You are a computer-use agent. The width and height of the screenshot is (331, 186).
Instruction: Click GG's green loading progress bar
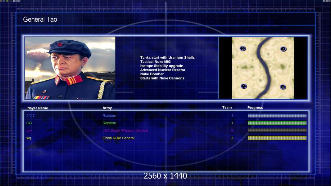tap(277, 123)
